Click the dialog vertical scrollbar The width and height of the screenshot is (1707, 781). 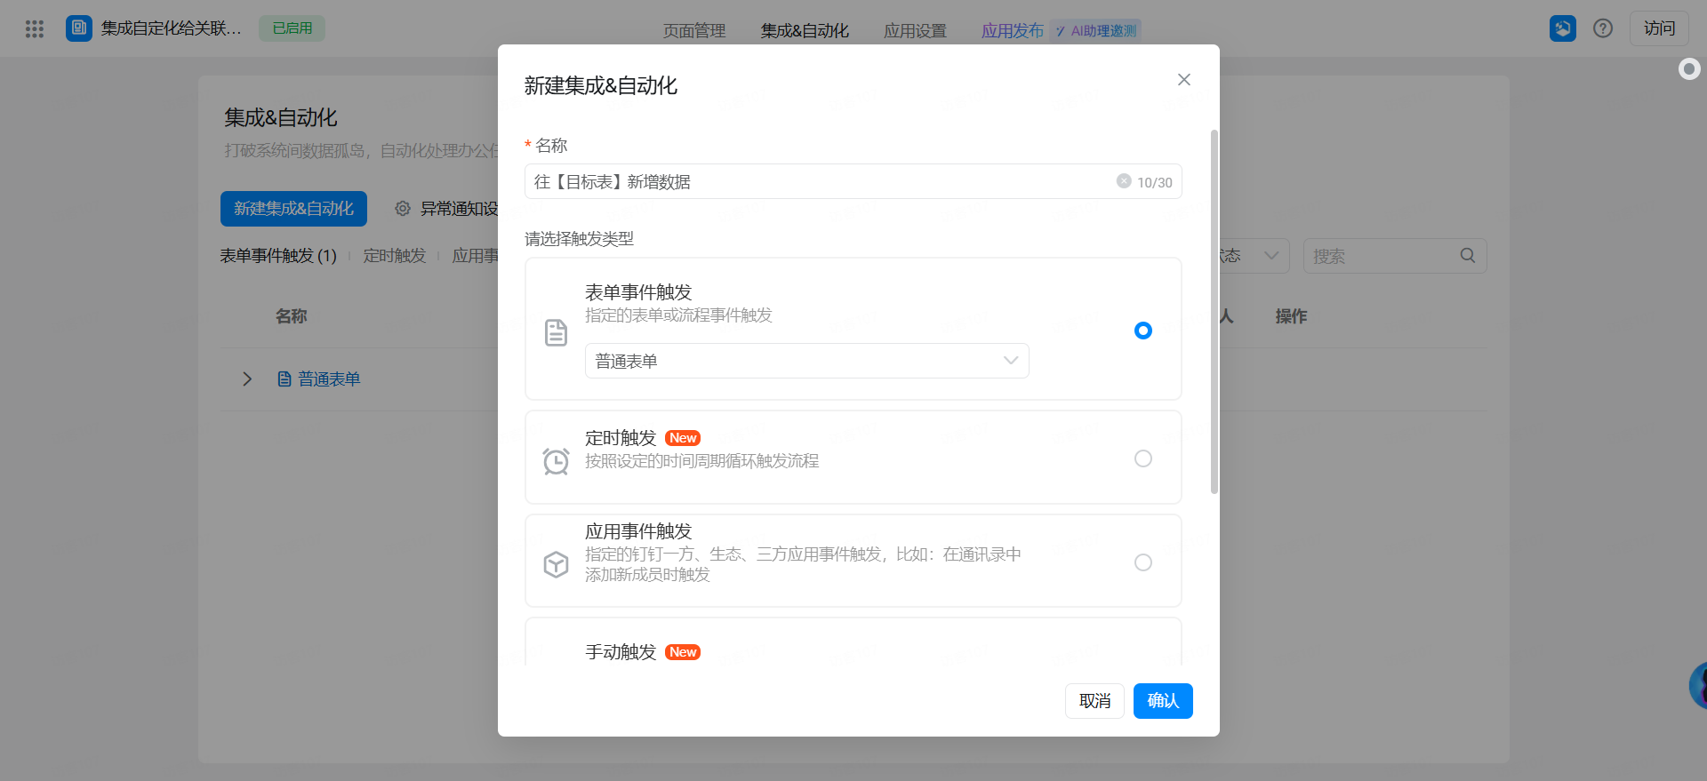1214,311
